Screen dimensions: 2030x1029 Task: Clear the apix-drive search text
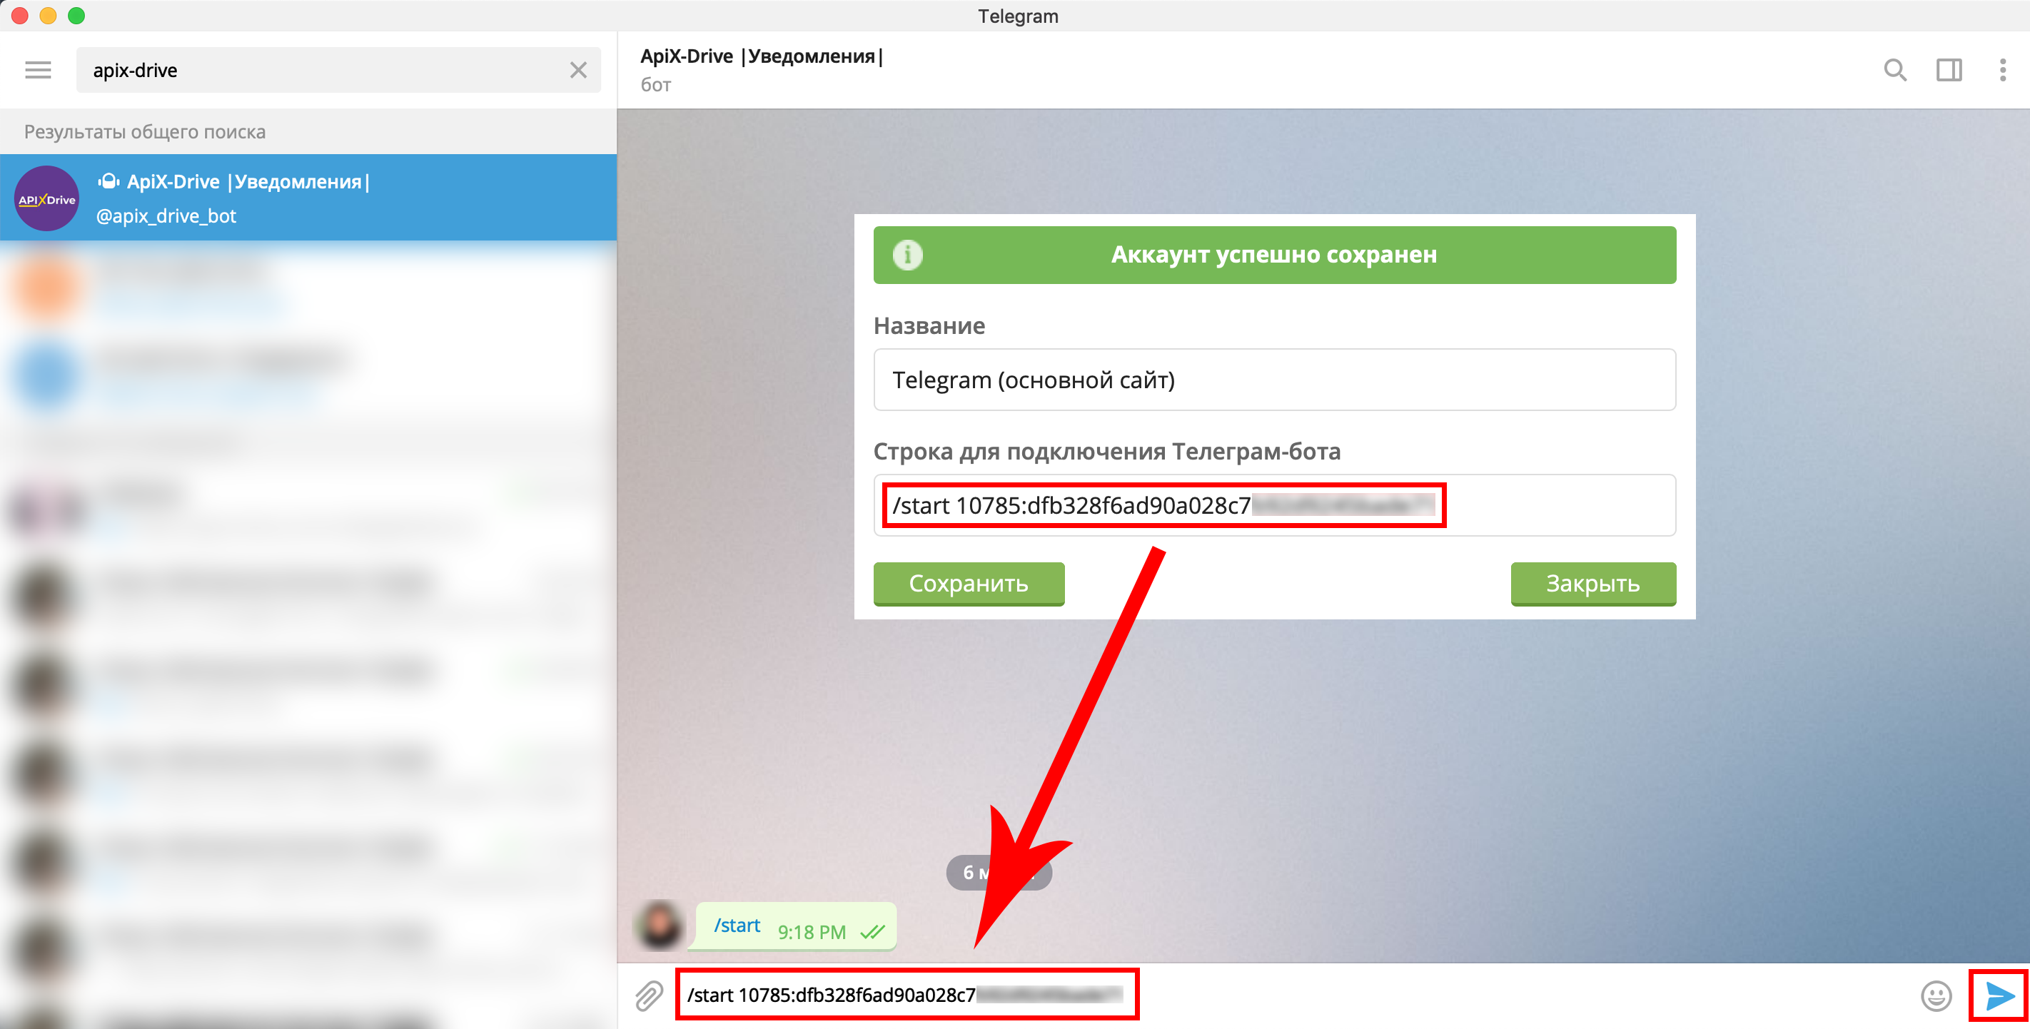click(x=578, y=70)
